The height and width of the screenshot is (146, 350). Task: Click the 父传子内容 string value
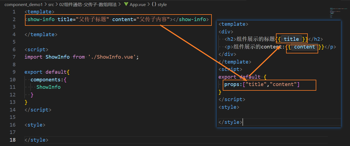(153, 19)
